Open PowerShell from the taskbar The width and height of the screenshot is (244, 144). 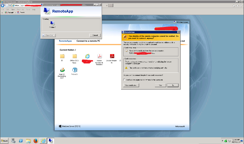[x=21, y=141]
